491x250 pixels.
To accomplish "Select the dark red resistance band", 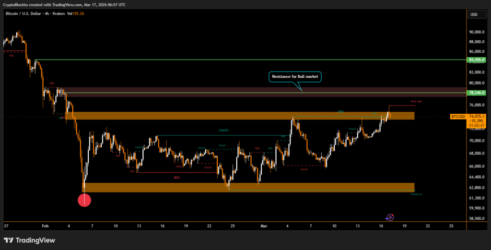I will pos(264,92).
